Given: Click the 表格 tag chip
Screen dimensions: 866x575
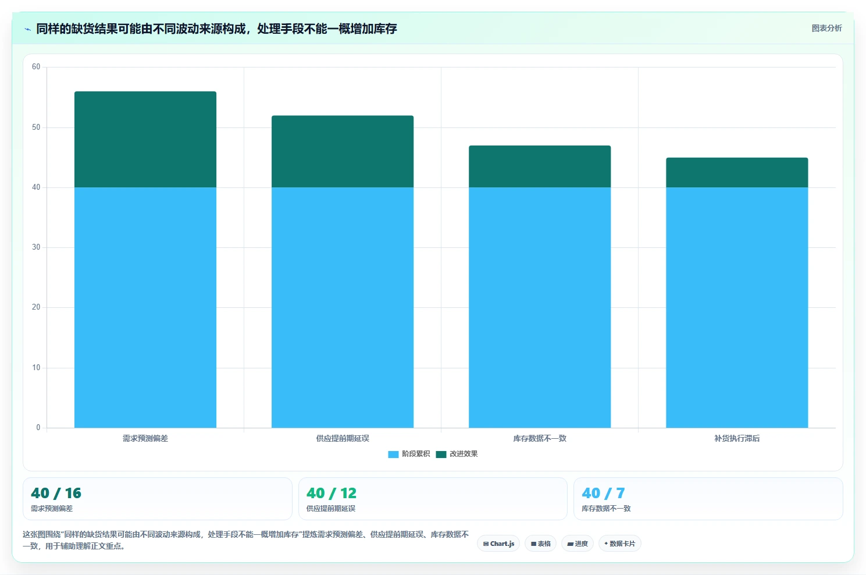Looking at the screenshot, I should click(540, 544).
